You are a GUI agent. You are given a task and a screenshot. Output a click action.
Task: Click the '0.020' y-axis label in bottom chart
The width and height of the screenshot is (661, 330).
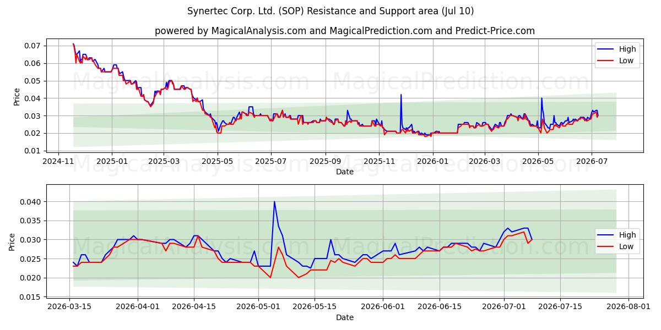pos(31,278)
